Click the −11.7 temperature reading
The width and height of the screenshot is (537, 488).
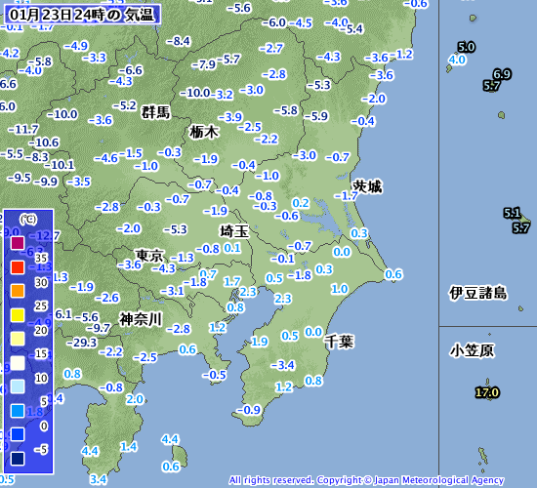tap(23, 130)
